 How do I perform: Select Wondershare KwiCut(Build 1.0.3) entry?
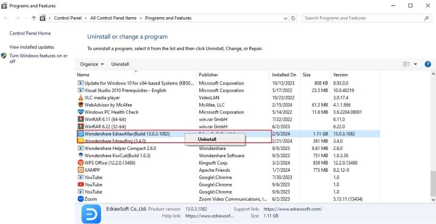(x=117, y=155)
